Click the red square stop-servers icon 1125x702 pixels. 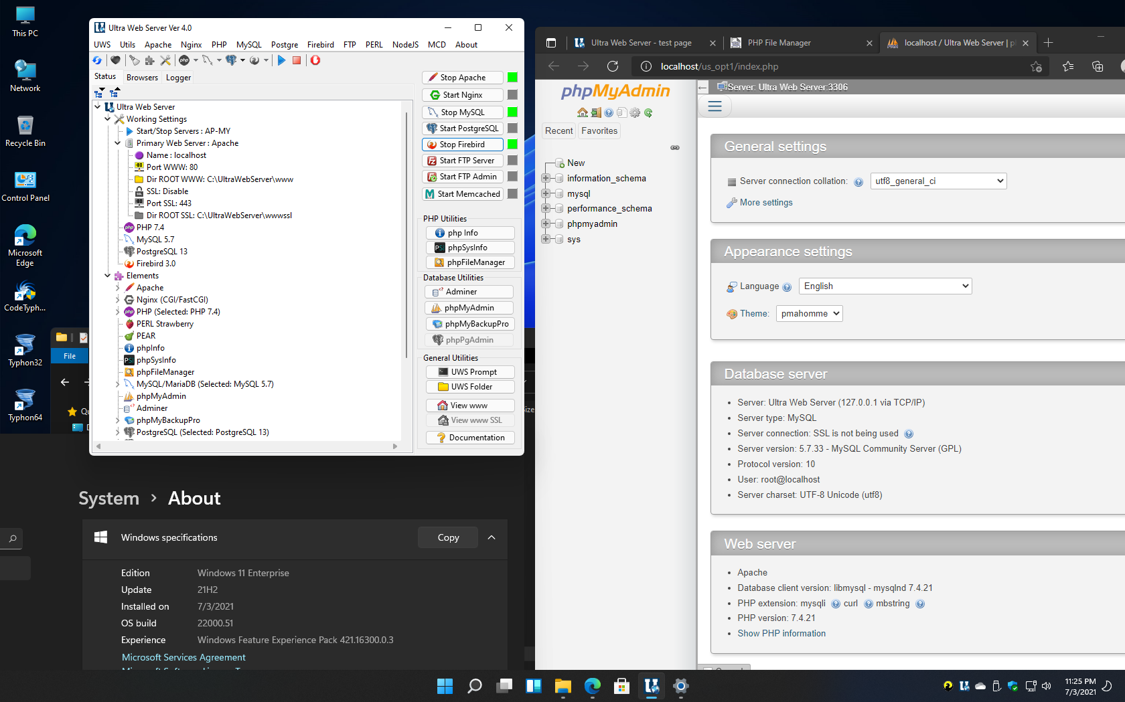(297, 60)
